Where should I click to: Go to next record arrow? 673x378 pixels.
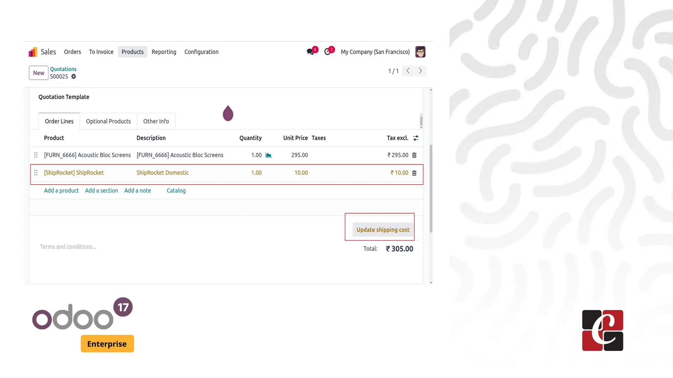click(x=420, y=71)
